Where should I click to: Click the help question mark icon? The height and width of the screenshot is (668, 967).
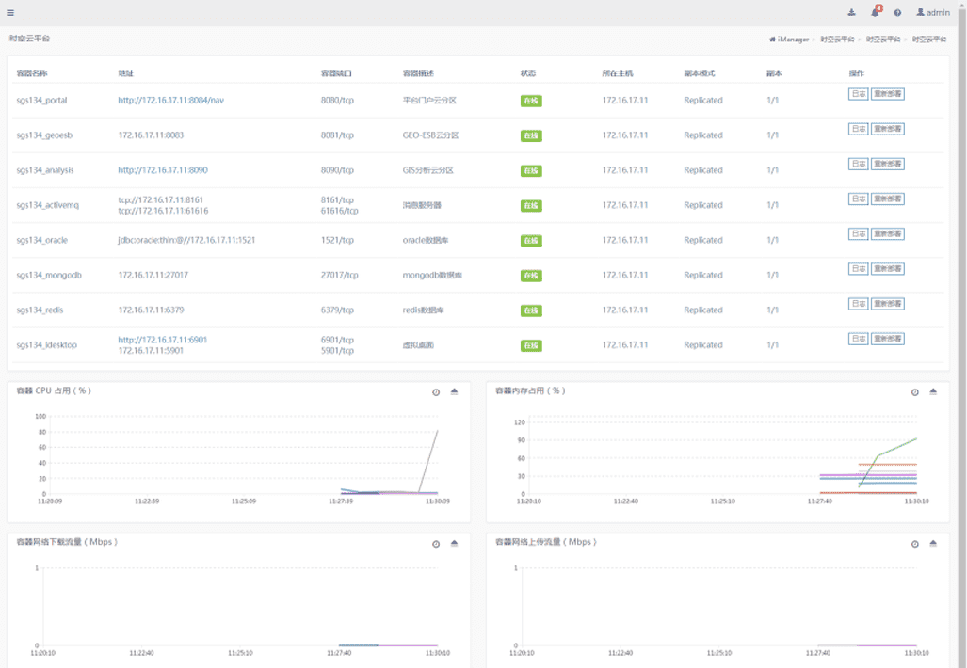click(897, 12)
